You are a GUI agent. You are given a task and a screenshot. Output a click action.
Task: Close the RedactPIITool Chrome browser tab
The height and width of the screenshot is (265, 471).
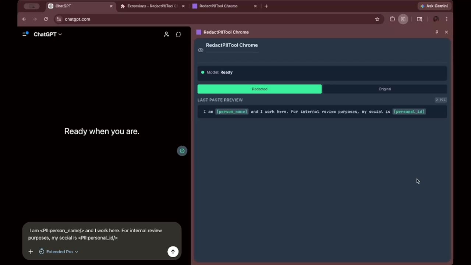coord(255,6)
